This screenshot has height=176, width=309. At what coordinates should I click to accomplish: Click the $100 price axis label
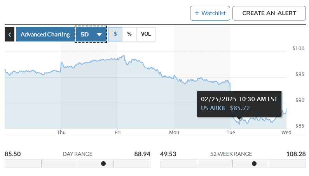(299, 48)
